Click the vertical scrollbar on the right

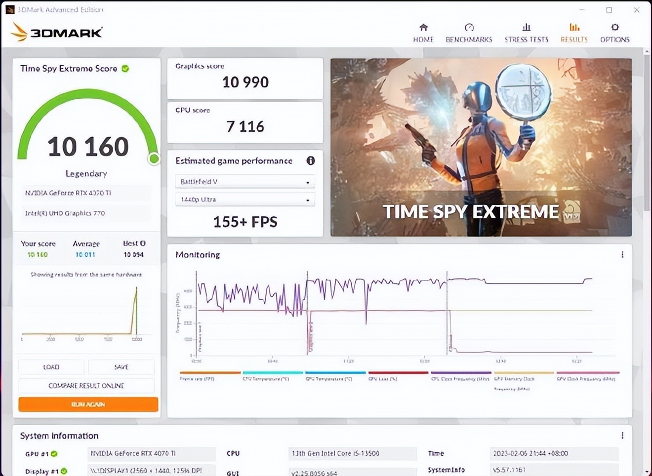(647, 133)
